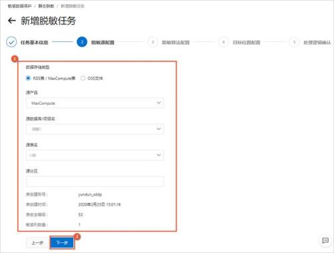This screenshot has height=253, width=334.
Task: Click the 2020年2月25日 creation time value
Action: coord(100,204)
